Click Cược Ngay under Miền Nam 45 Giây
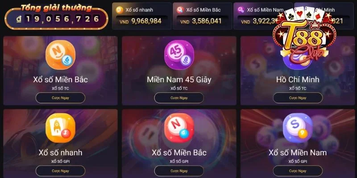357x178 pixels. pos(179,98)
